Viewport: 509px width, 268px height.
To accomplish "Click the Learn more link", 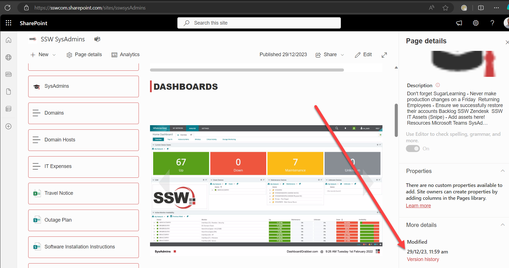I will click(x=418, y=206).
